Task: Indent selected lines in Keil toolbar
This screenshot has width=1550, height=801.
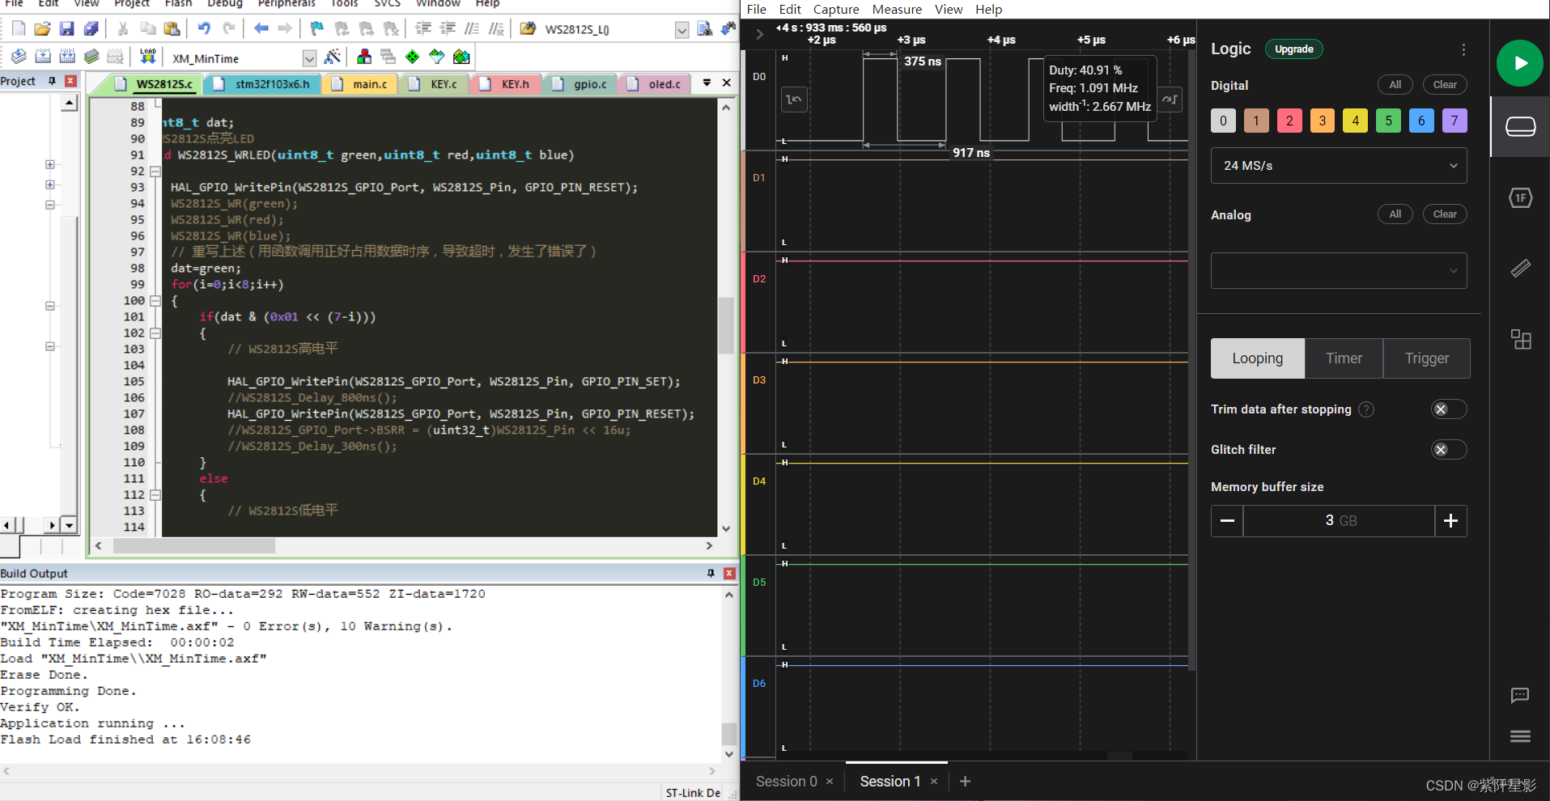Action: pos(423,29)
